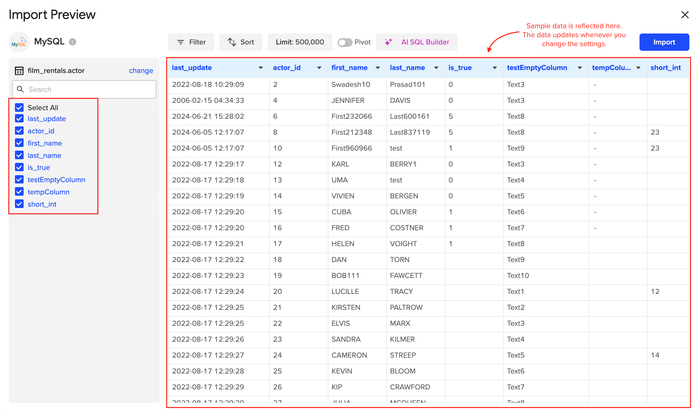Uncheck the tempColumn checkbox
This screenshot has height=412, width=698.
(19, 192)
